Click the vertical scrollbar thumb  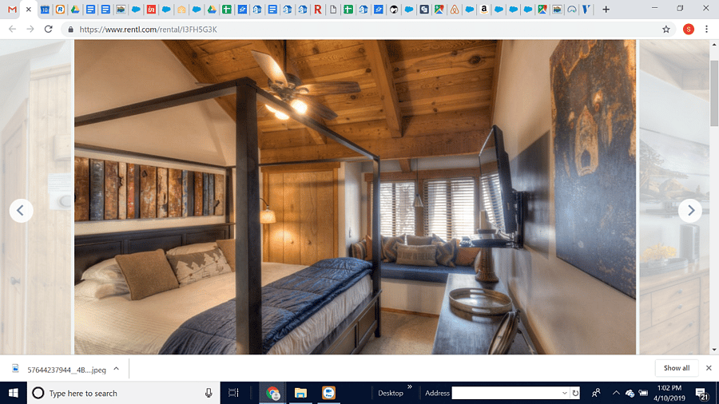(714, 93)
